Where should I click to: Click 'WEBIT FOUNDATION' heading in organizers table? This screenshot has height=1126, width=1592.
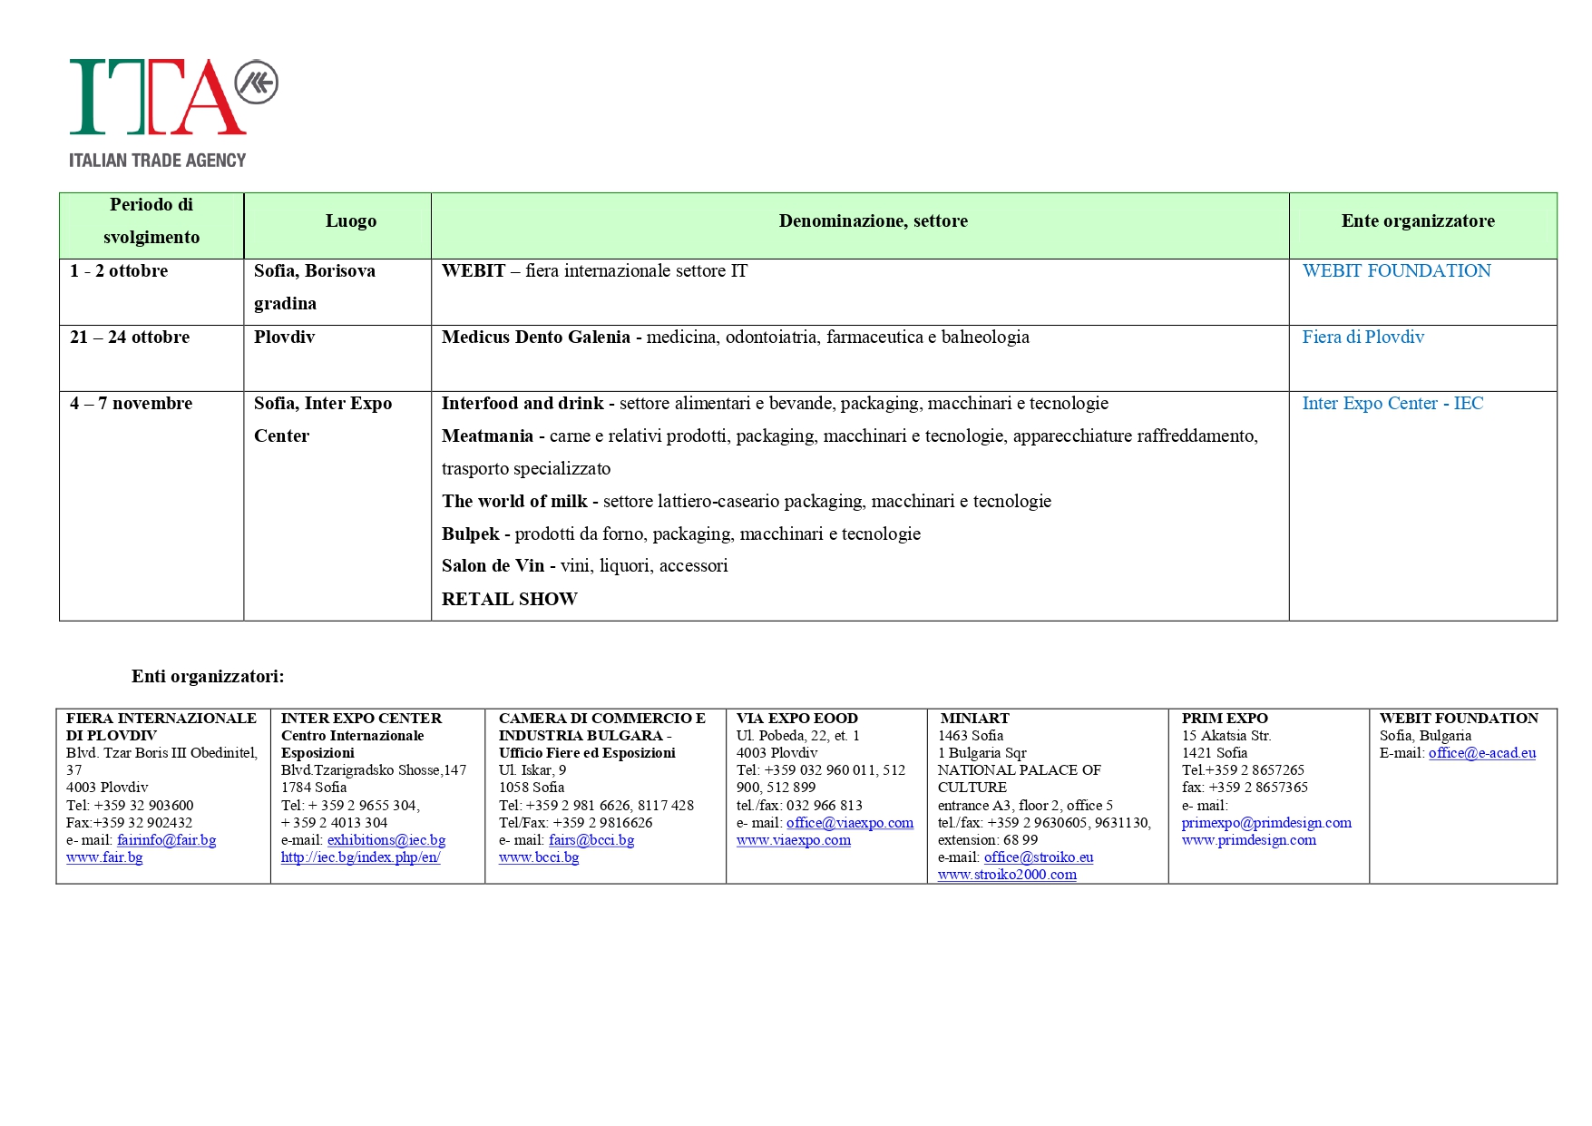pos(1459,719)
